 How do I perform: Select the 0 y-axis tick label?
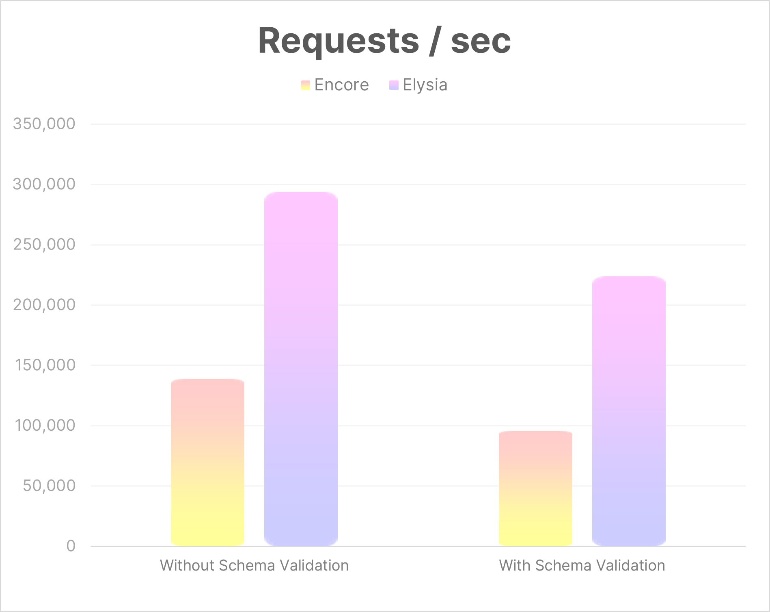(x=71, y=546)
